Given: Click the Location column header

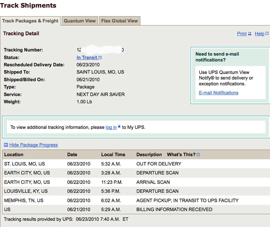Looking at the screenshot, I should click(x=14, y=155).
